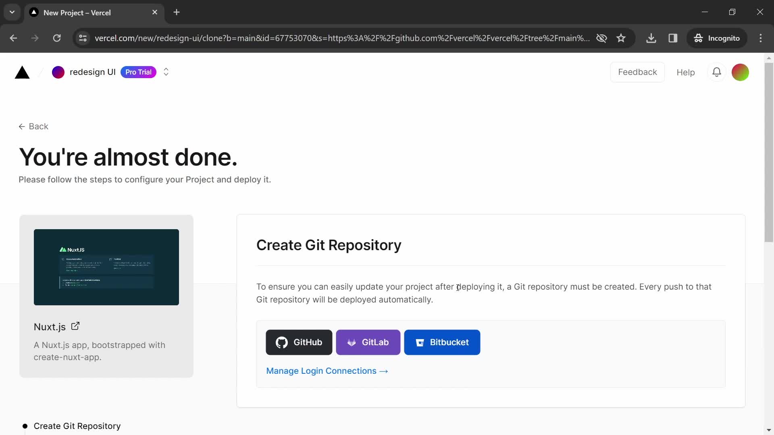Click the Manage Login Connections link
The height and width of the screenshot is (435, 774).
click(327, 370)
